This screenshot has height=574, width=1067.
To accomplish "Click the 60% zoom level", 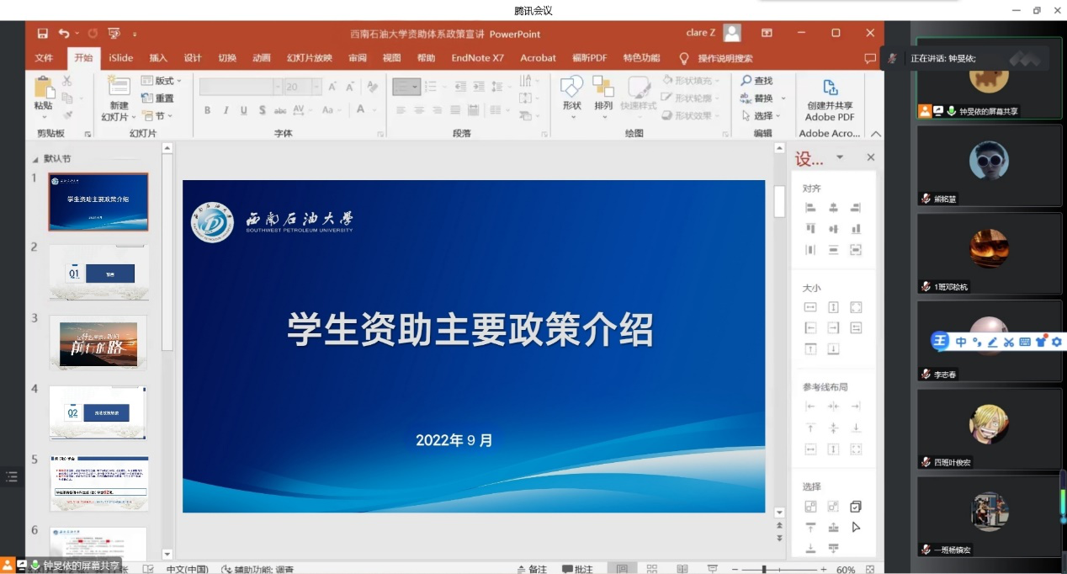I will (846, 570).
